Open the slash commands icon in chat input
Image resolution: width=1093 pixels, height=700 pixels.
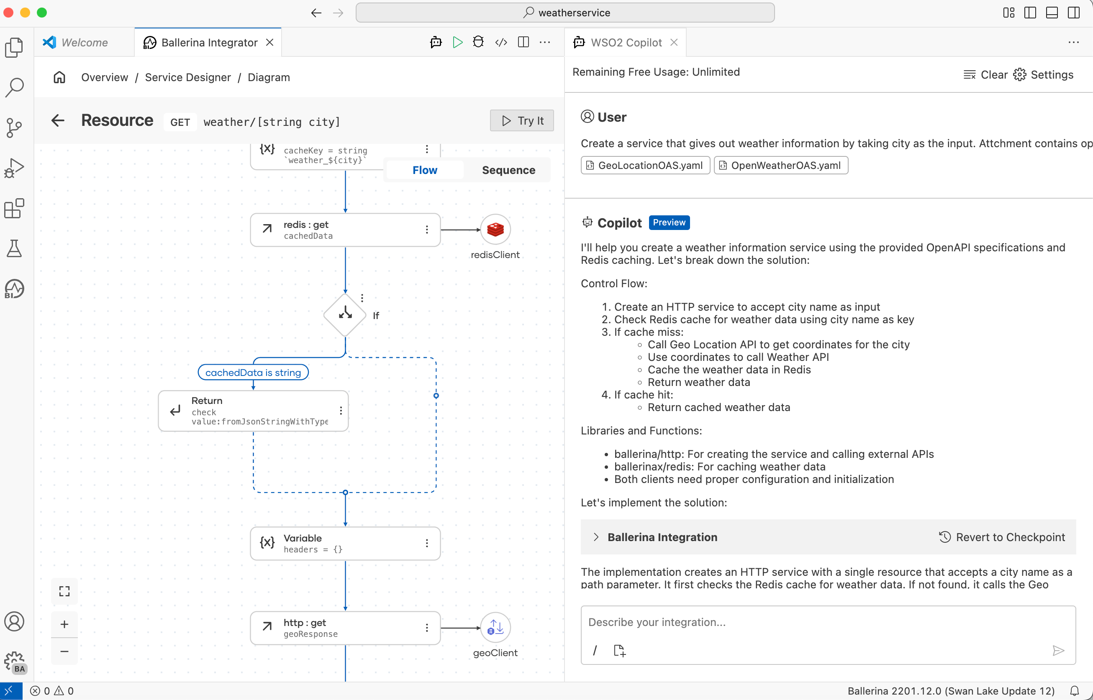pyautogui.click(x=595, y=651)
